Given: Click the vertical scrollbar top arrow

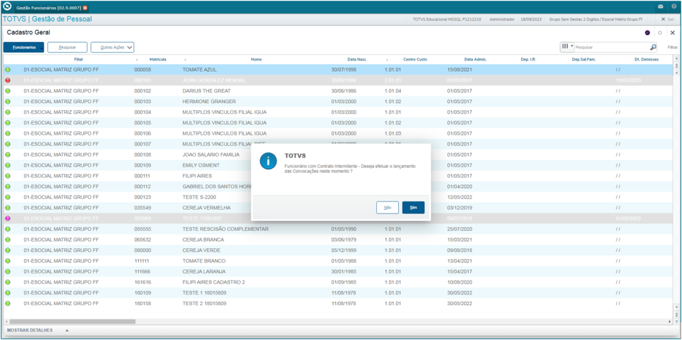Looking at the screenshot, I should coord(676,59).
